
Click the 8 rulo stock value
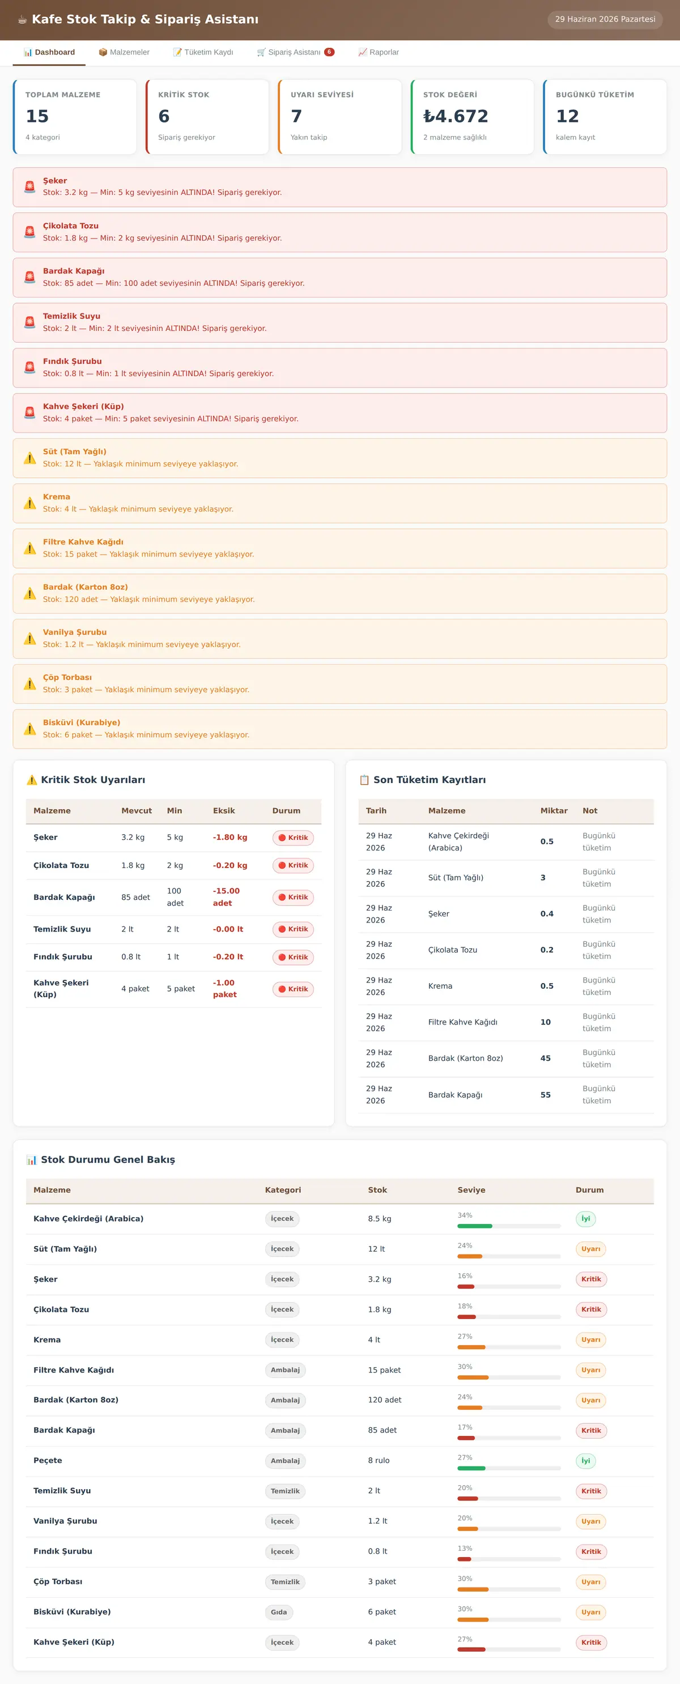pos(379,1460)
